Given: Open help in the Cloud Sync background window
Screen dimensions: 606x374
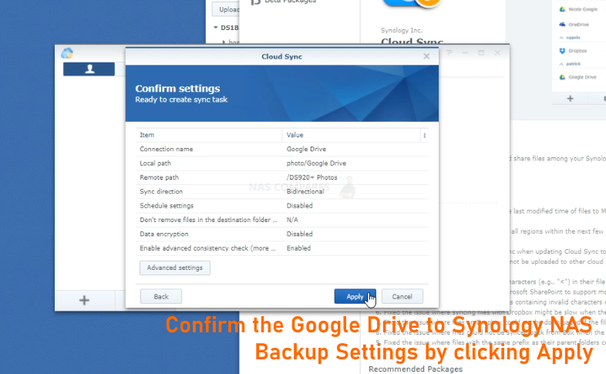Looking at the screenshot, I should point(449,52).
